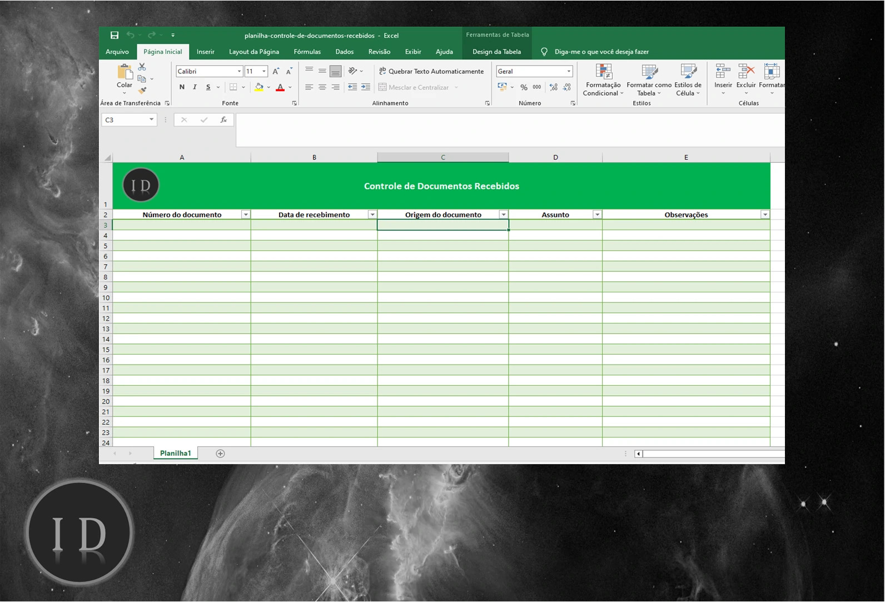
Task: Open Formatação Condicional menu
Action: (603, 80)
